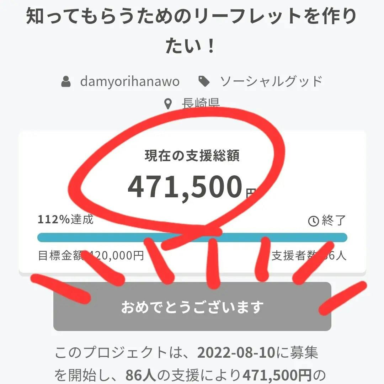Viewport: 384px width, 384px height.
Task: Click the 終了 status label
Action: (x=334, y=221)
